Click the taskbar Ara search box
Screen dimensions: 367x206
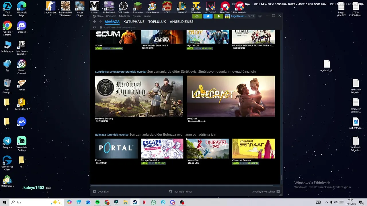(36, 202)
